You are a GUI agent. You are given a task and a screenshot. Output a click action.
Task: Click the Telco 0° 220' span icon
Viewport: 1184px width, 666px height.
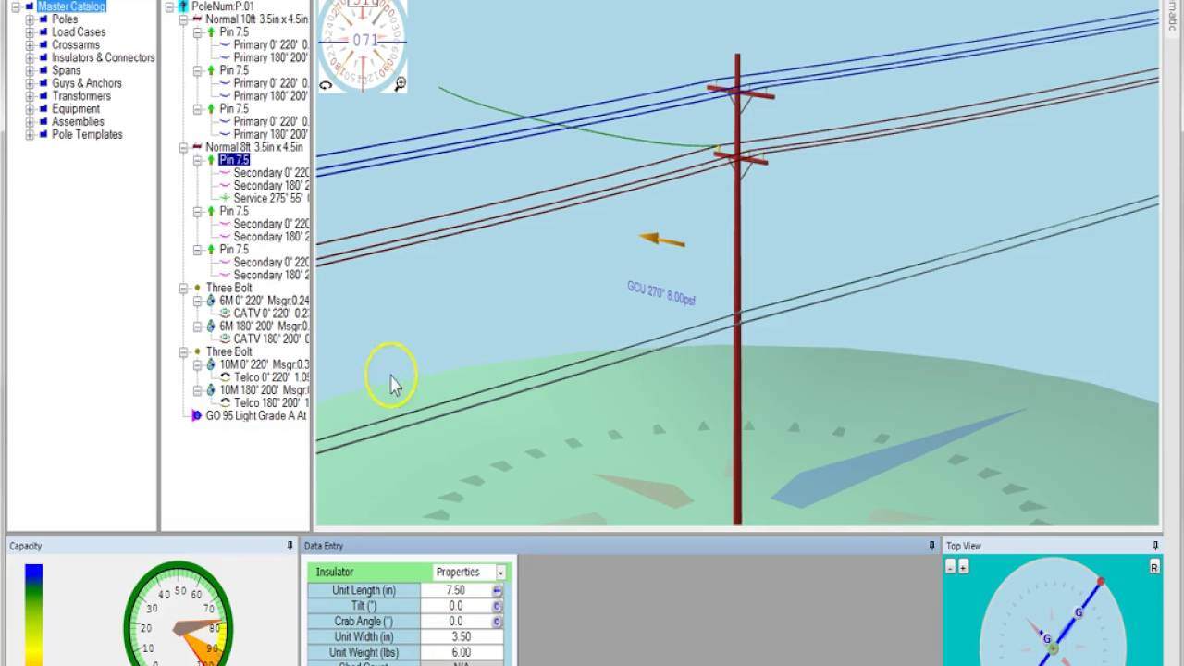[225, 377]
